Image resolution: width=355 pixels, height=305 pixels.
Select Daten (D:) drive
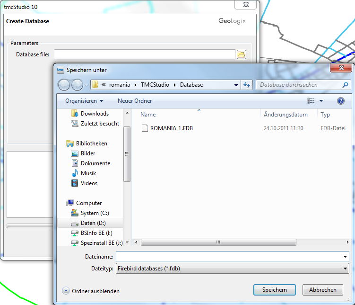(x=93, y=223)
